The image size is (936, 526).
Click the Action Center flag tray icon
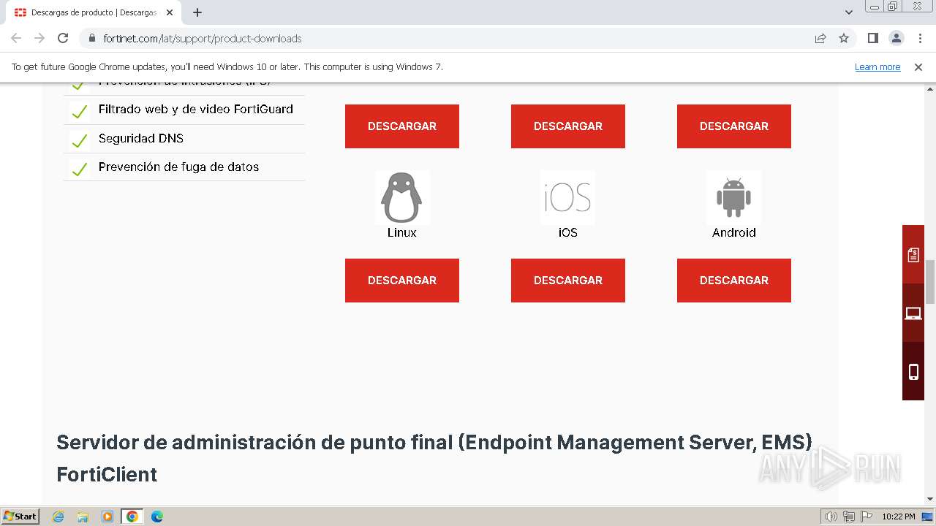tap(866, 517)
